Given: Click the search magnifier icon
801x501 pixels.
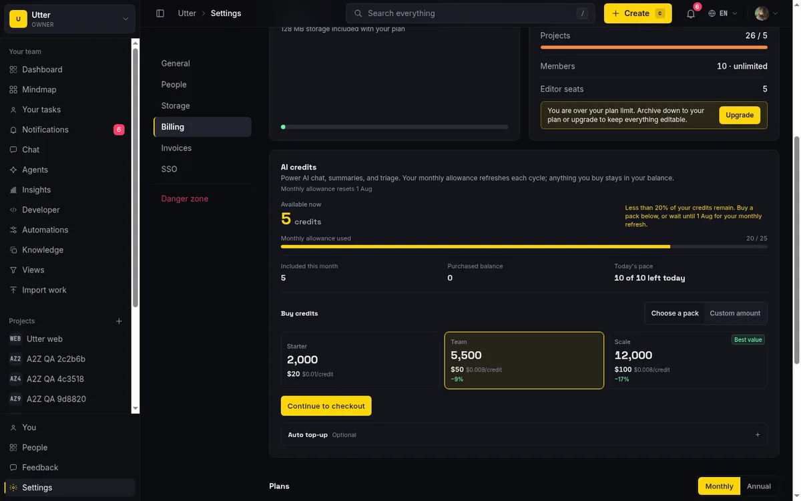Looking at the screenshot, I should coord(358,13).
